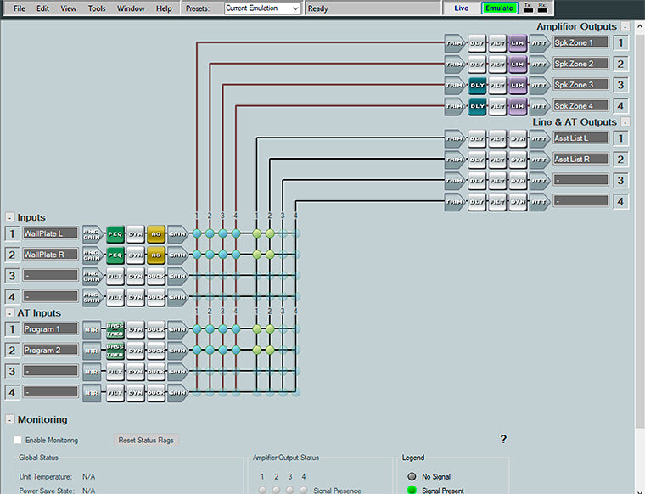Open the DUCK block on Program 2
The image size is (645, 494).
(x=156, y=351)
